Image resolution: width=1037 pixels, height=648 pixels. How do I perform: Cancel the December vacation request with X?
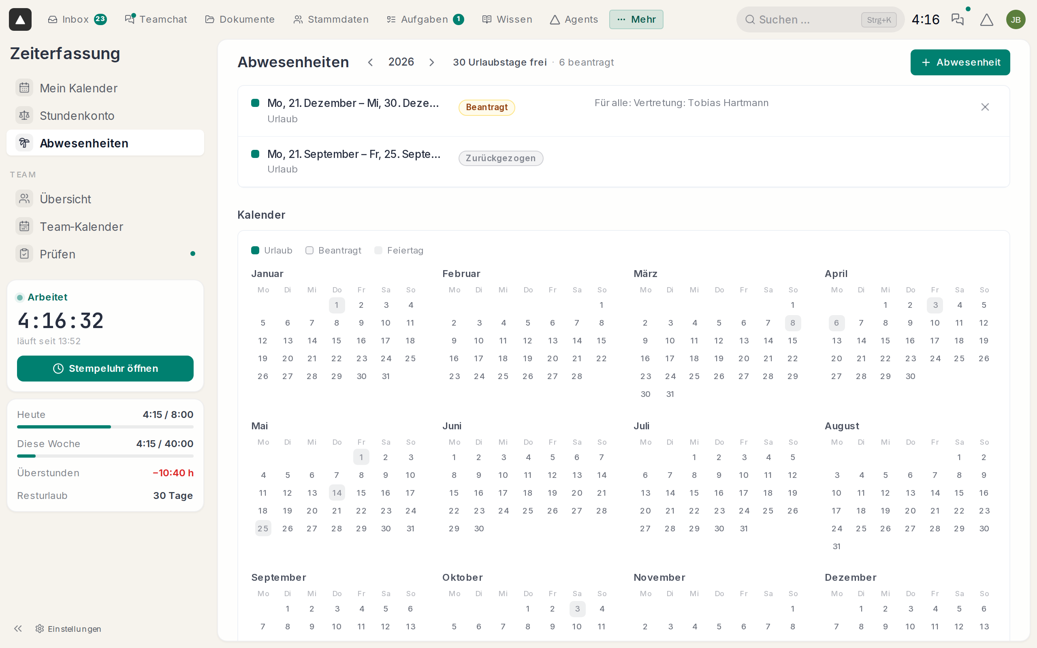(x=985, y=107)
